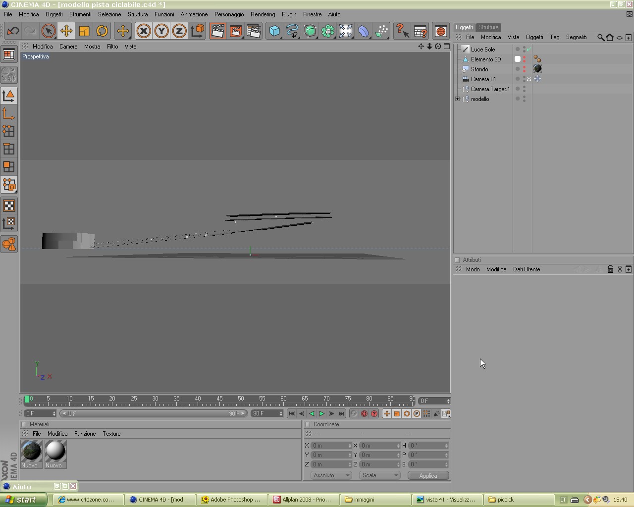The width and height of the screenshot is (634, 507).
Task: Open the Scala dropdown
Action: (x=379, y=475)
